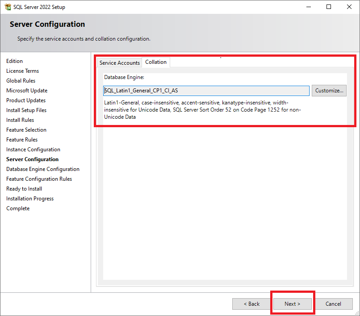The width and height of the screenshot is (360, 316).
Task: Minimize the setup window
Action: [308, 7]
